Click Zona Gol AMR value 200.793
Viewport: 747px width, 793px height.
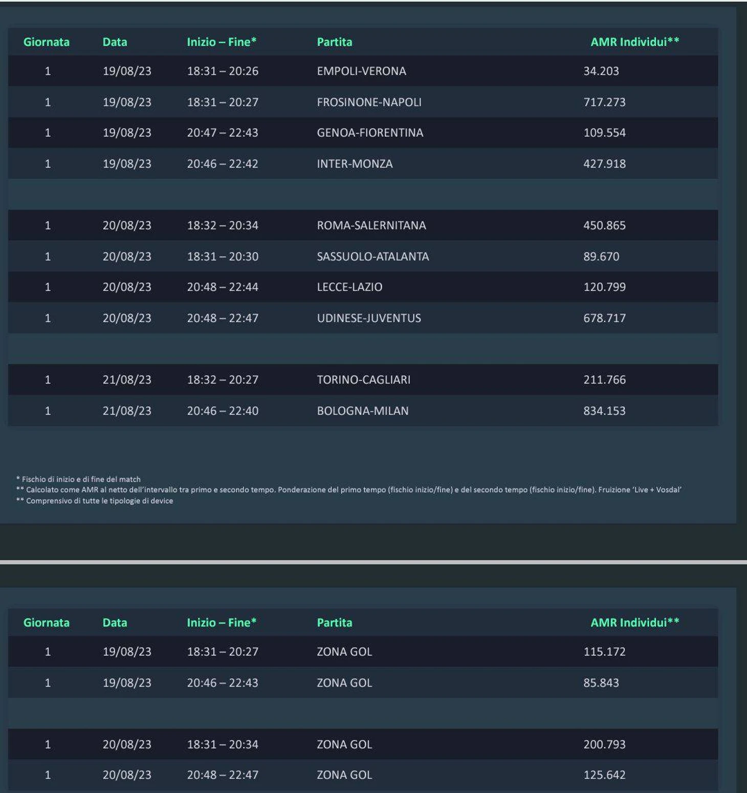point(604,744)
